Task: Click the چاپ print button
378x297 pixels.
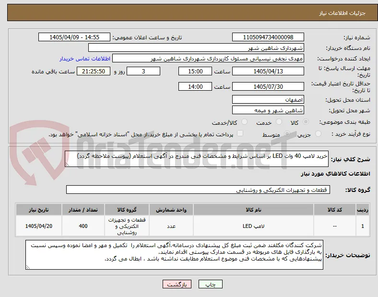Action: 211,285
